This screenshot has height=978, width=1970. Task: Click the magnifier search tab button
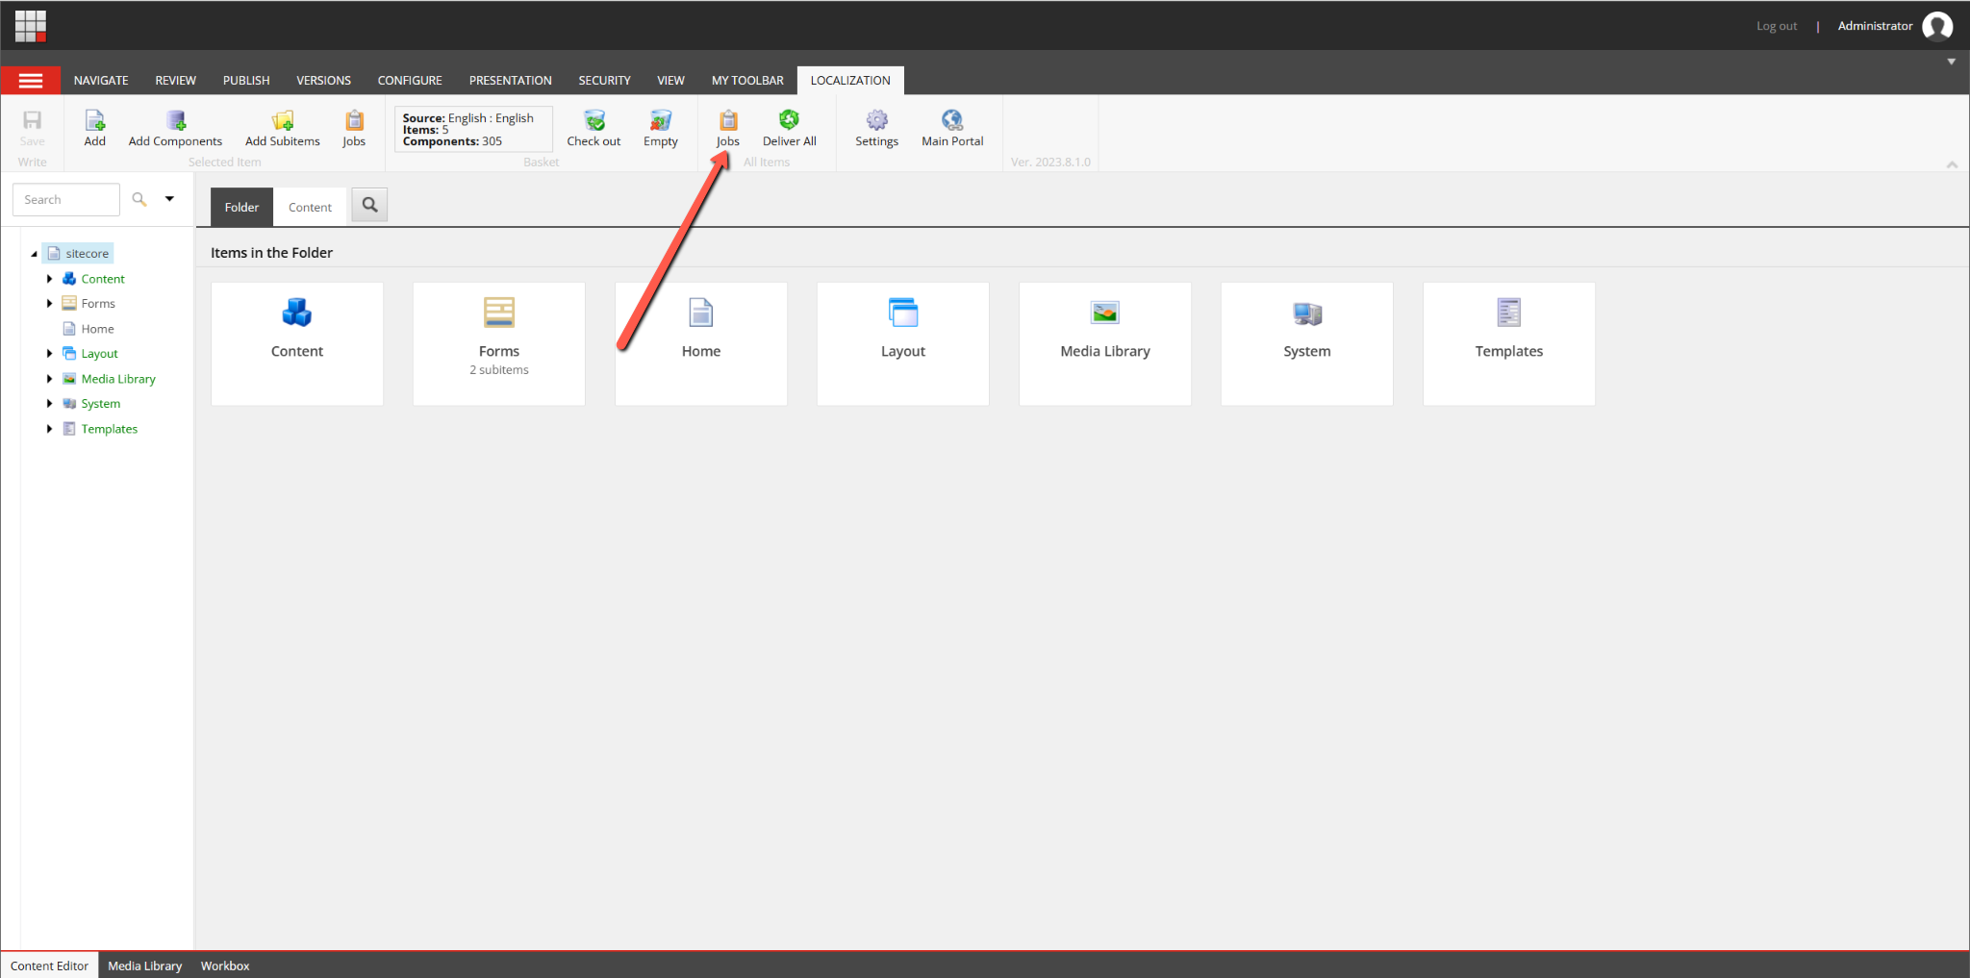(369, 205)
